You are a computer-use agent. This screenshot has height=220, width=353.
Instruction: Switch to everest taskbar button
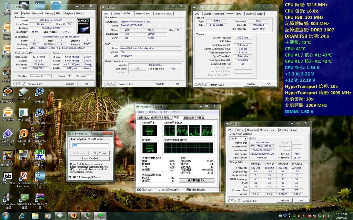point(74,216)
